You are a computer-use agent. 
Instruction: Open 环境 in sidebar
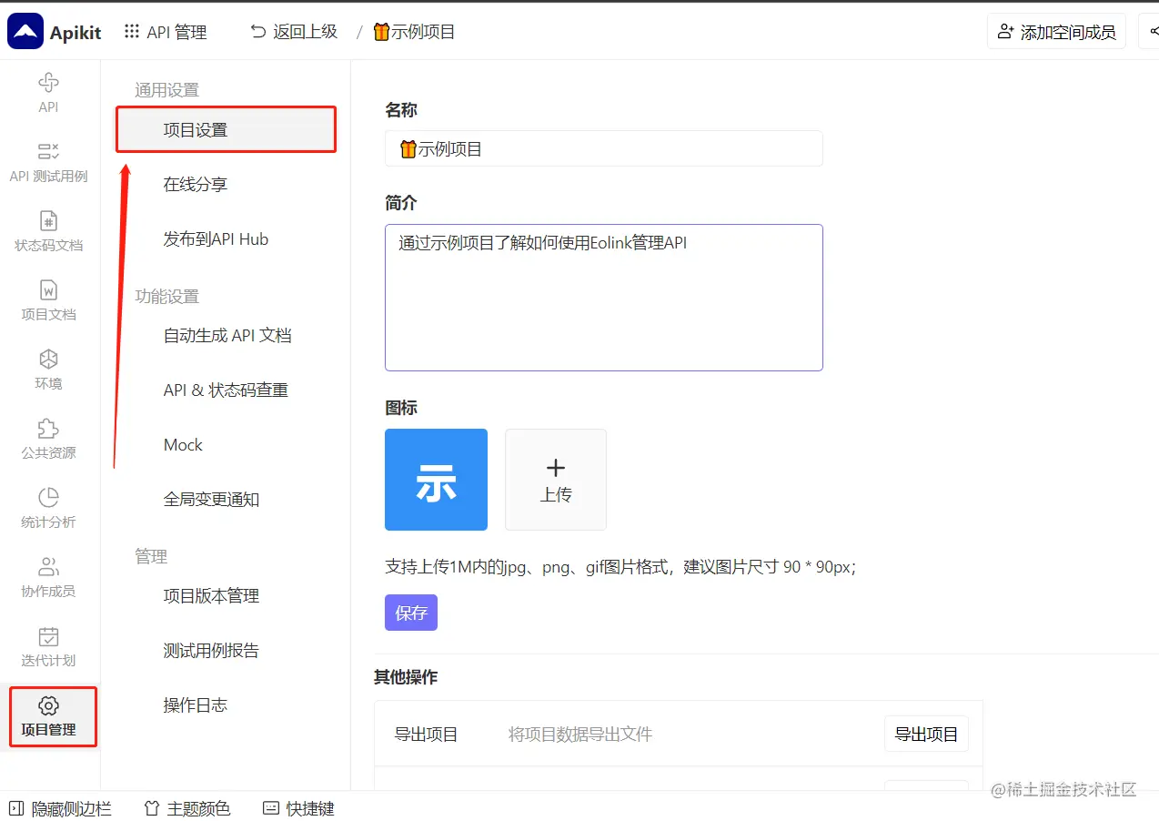[48, 370]
